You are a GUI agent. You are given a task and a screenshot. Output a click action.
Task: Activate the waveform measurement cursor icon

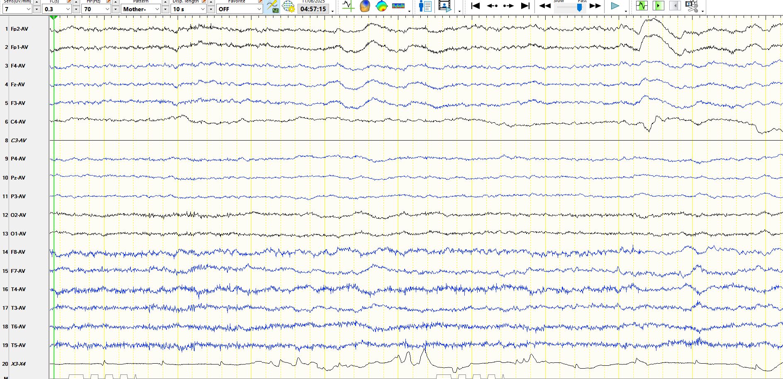pyautogui.click(x=348, y=6)
